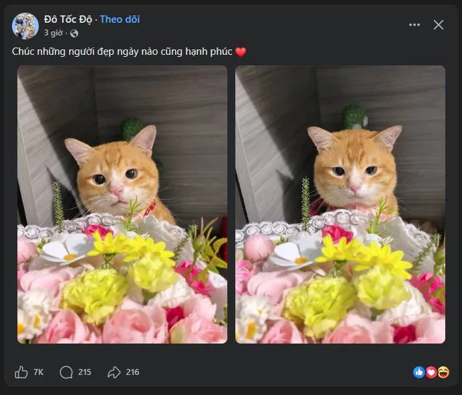Open the three-dot post options menu
Screen dimensions: 462x395
[x=415, y=25]
